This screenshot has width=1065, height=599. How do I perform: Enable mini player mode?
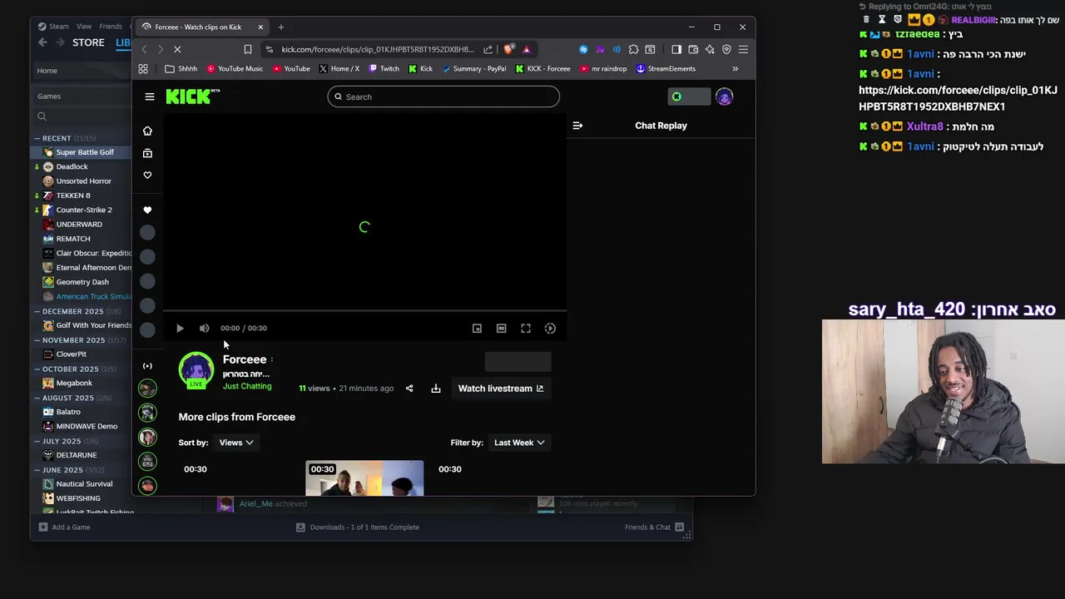(477, 328)
